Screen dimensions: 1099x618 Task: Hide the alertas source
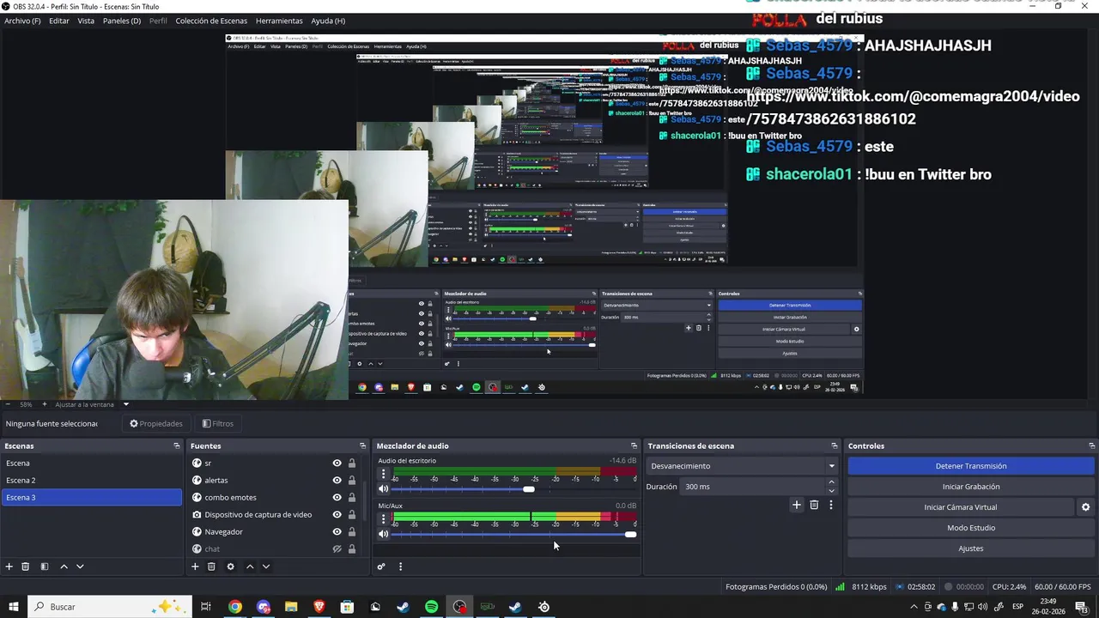(337, 481)
